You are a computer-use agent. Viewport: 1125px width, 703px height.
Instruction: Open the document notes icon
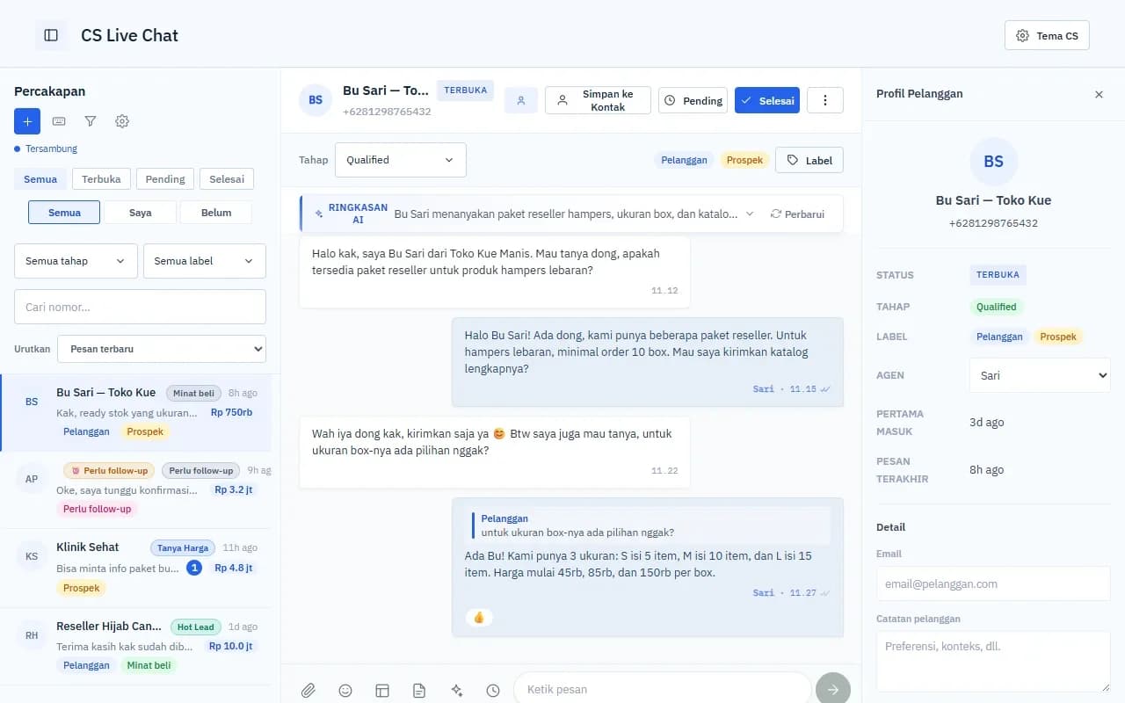(x=419, y=690)
